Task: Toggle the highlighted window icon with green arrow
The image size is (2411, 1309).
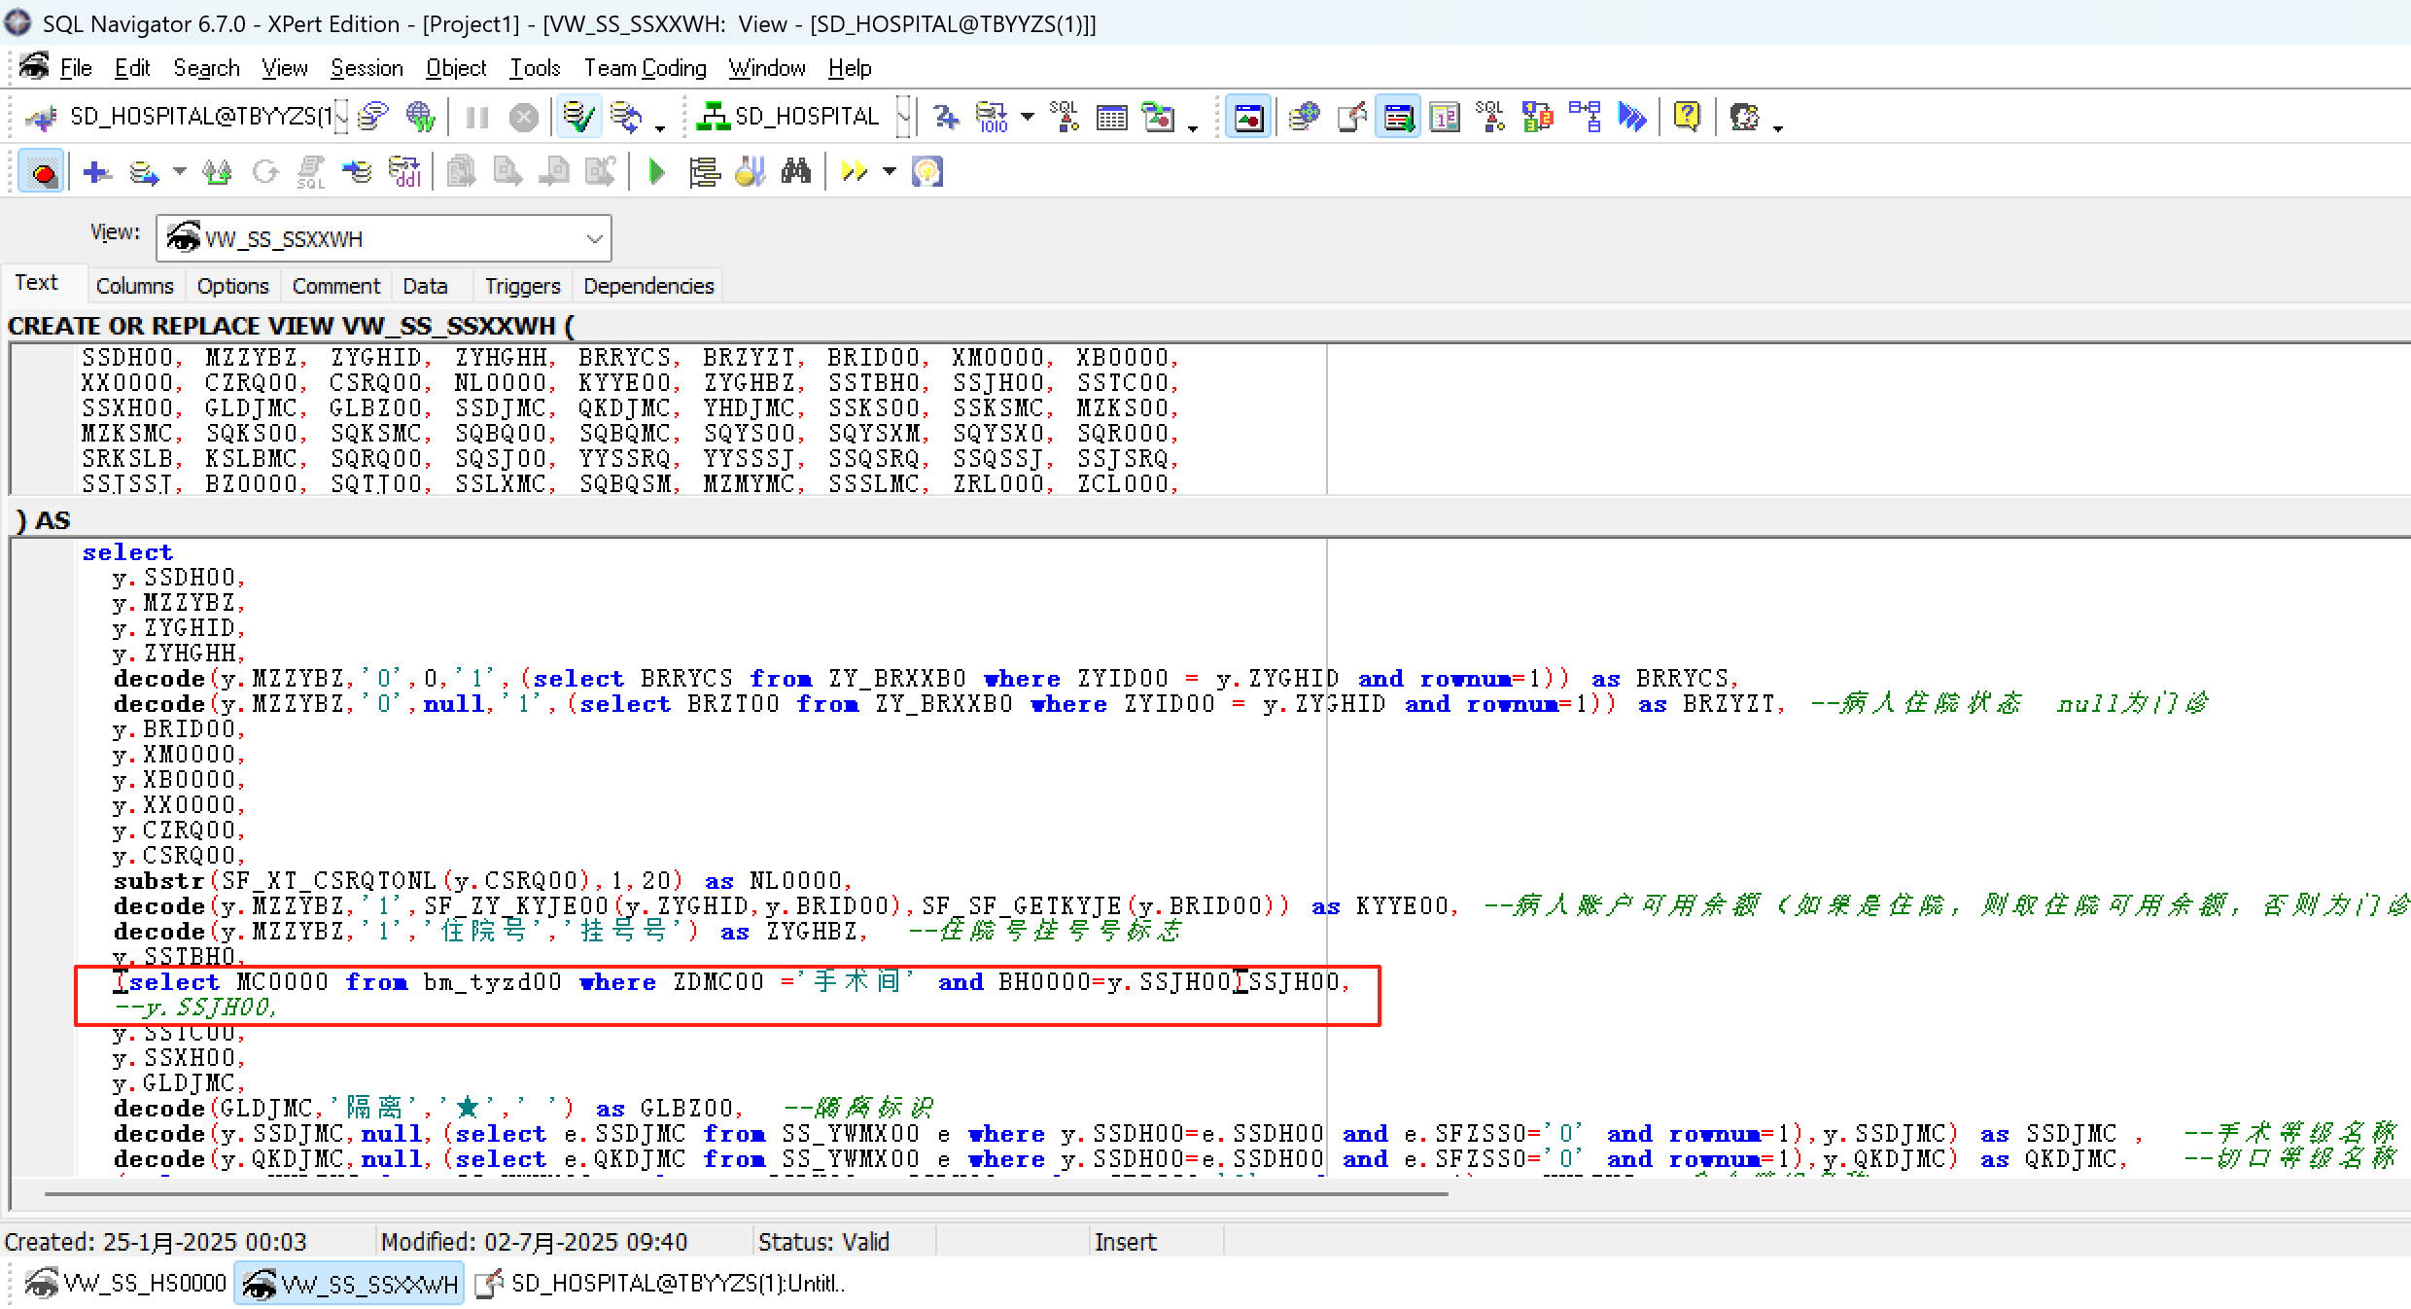Action: [1398, 117]
